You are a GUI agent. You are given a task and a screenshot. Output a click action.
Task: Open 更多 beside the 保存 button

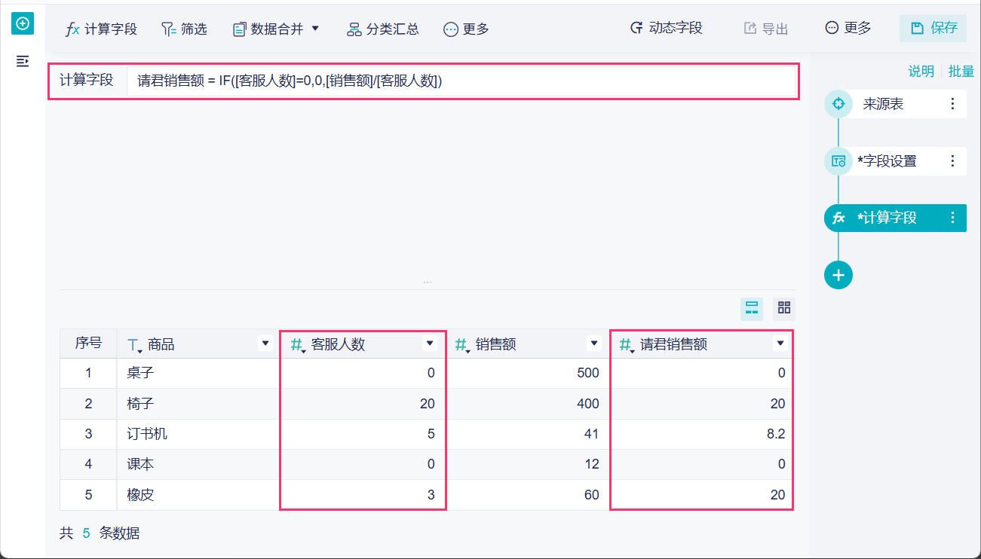pyautogui.click(x=848, y=29)
